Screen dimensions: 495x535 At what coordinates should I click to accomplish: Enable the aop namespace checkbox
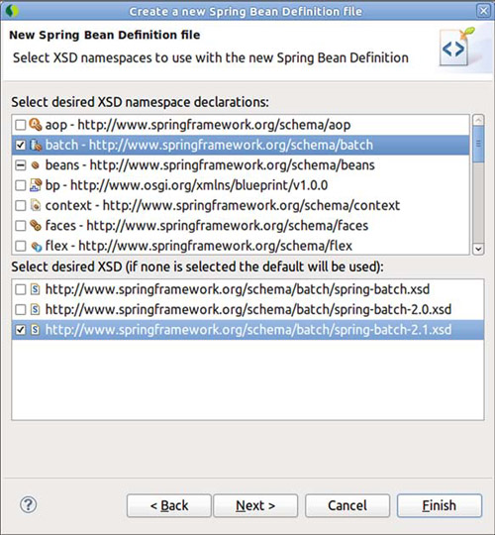[21, 125]
